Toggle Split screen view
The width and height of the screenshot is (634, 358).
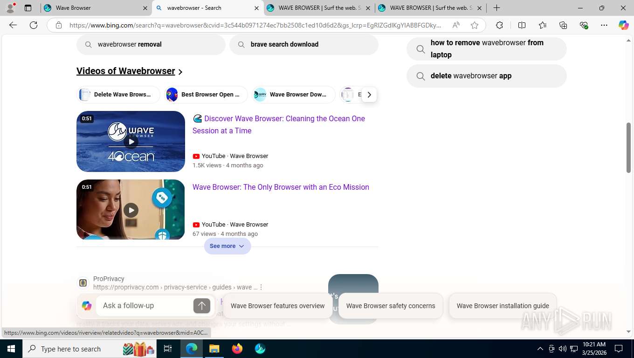(522, 25)
